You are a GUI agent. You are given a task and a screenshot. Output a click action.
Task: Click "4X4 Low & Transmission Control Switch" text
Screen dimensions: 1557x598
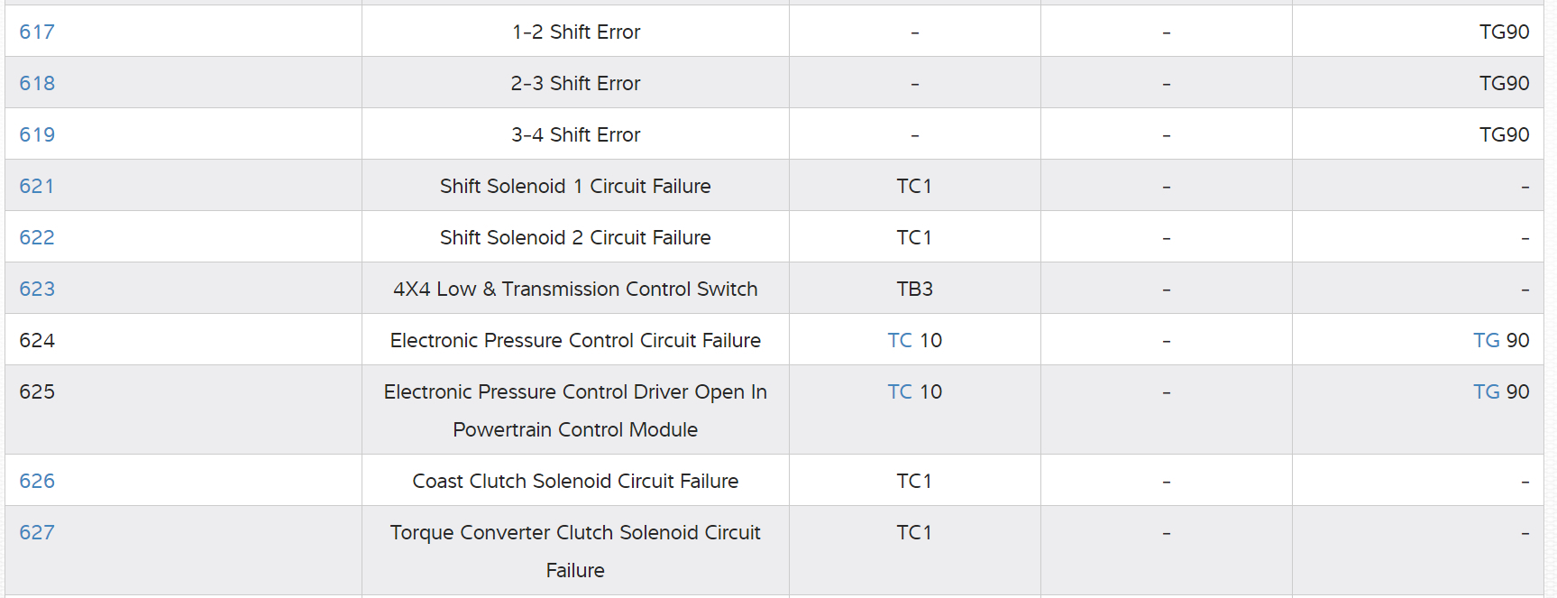575,290
